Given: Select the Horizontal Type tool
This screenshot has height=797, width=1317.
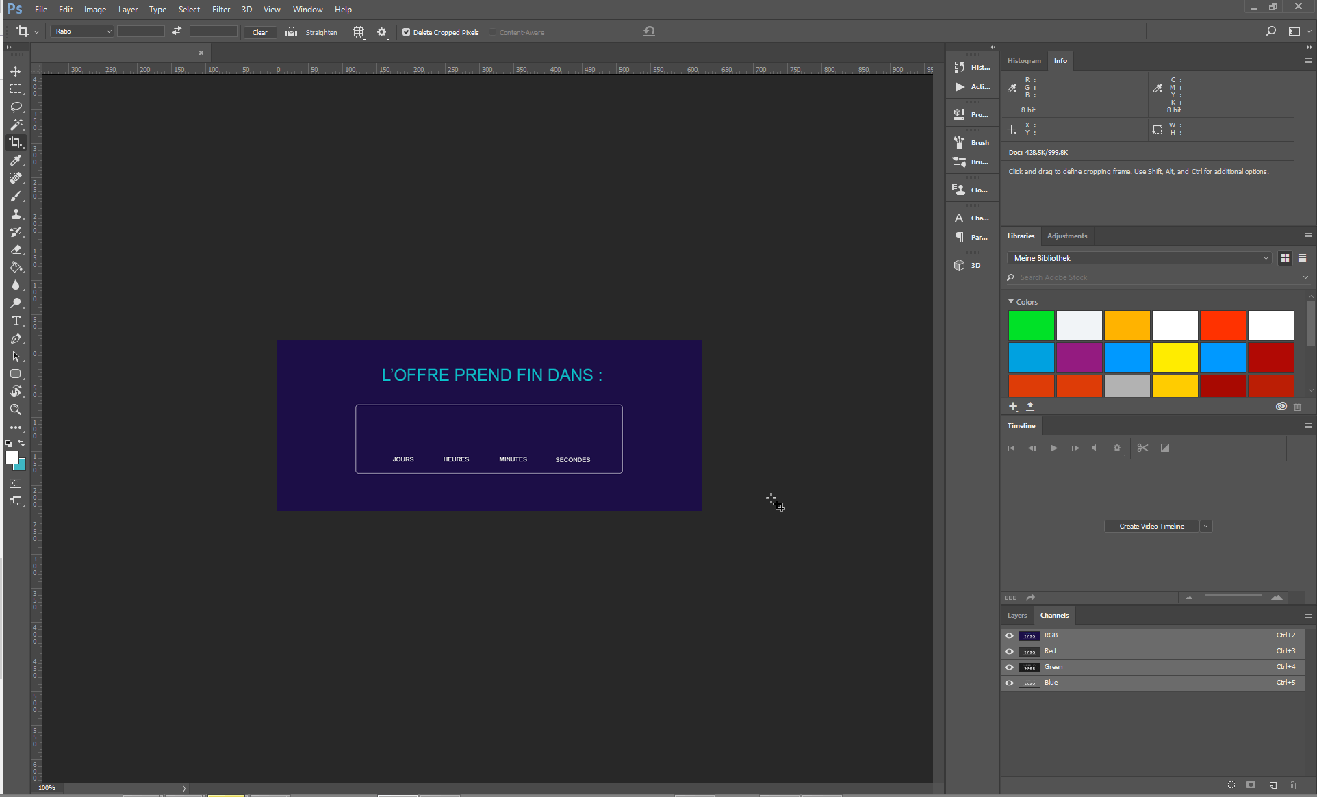Looking at the screenshot, I should click(x=16, y=320).
